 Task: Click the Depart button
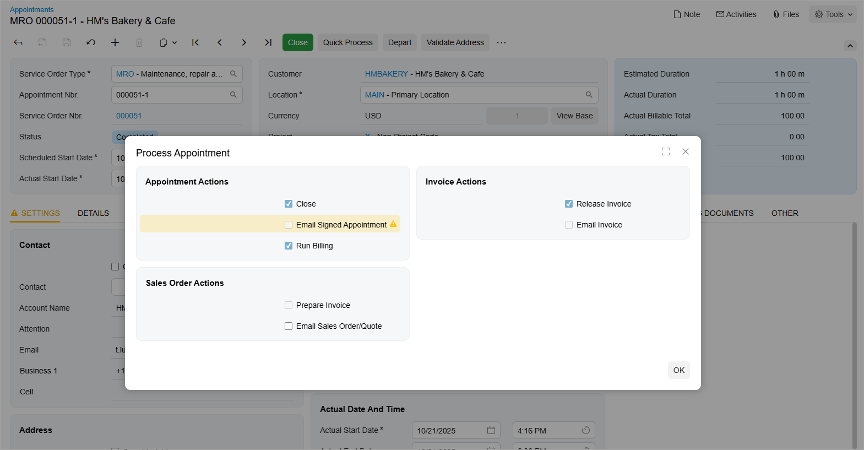[400, 42]
